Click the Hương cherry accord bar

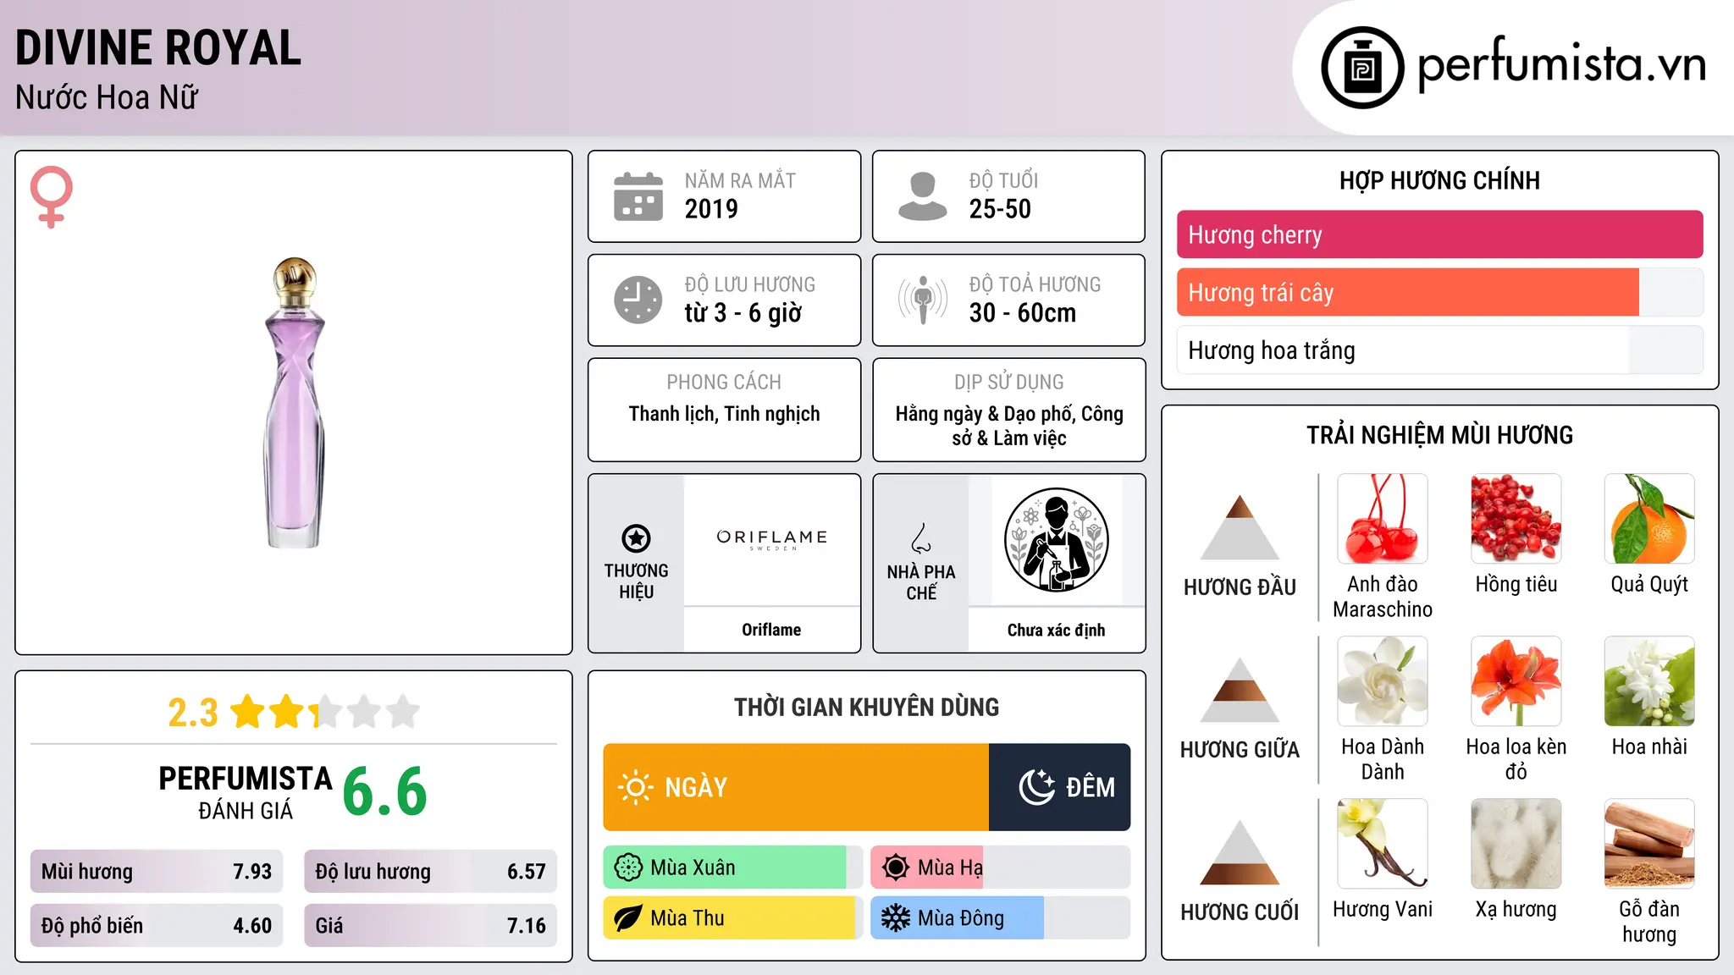coord(1439,234)
